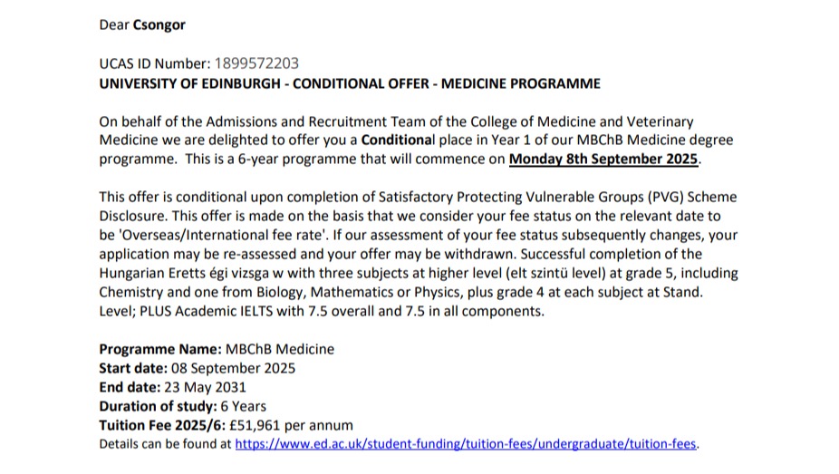The height and width of the screenshot is (474, 839).
Task: Click the underlined Monday 8th September 2025 date
Action: tap(603, 159)
